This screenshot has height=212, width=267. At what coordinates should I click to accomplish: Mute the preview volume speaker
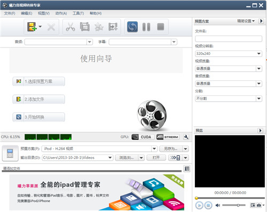tap(217, 205)
